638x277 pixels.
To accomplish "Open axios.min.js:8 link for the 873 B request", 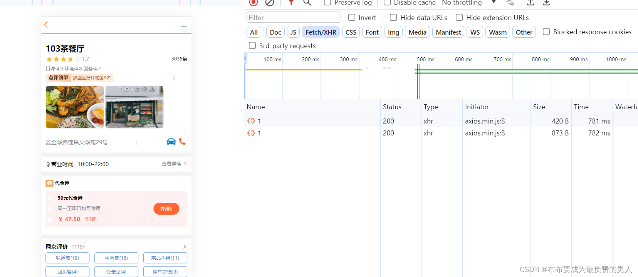I will 485,133.
